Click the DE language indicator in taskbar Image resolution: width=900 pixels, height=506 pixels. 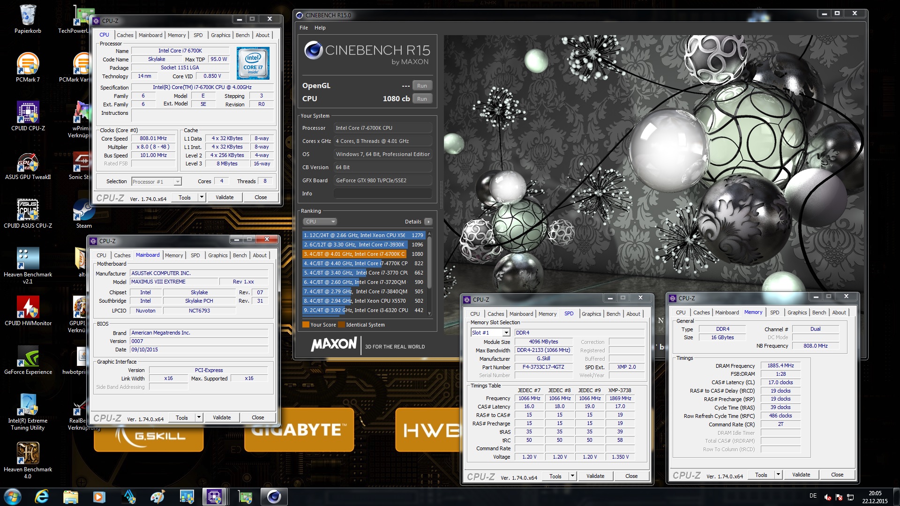813,496
